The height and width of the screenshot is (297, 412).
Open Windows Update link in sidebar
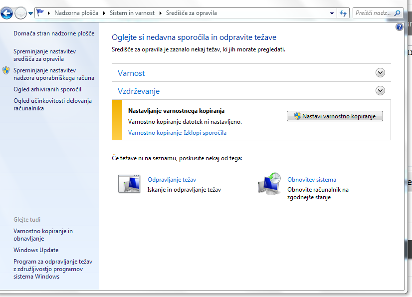pos(36,250)
